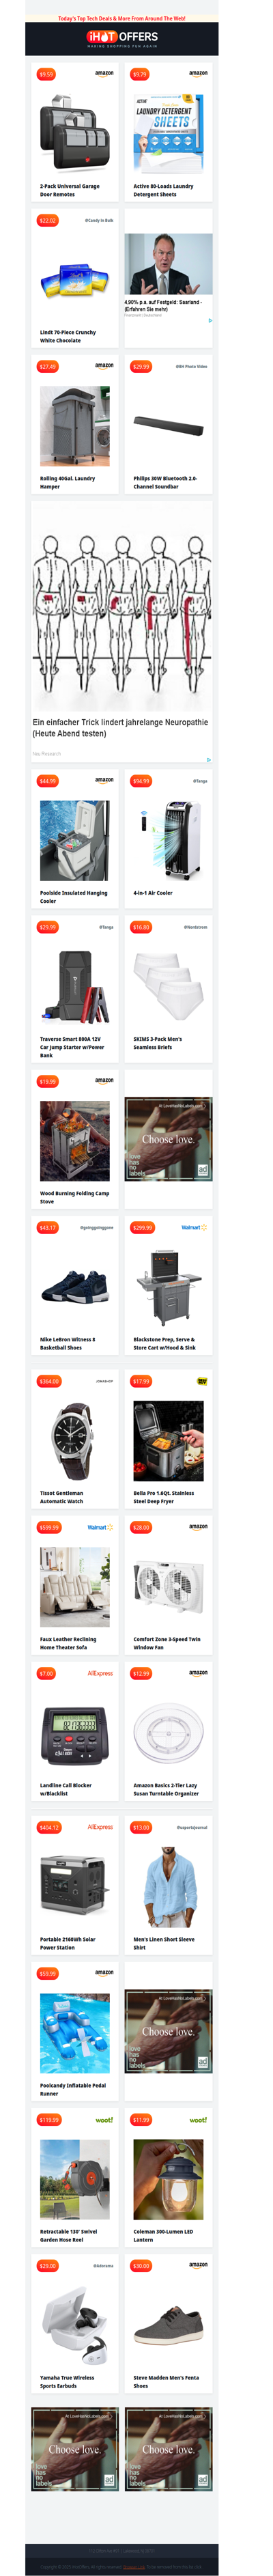Click the AliExpress logo on call blocker deal
The height and width of the screenshot is (2576, 273).
100,1673
